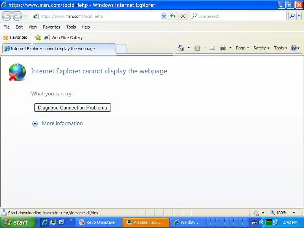Click the globe with red X error icon

tap(17, 72)
